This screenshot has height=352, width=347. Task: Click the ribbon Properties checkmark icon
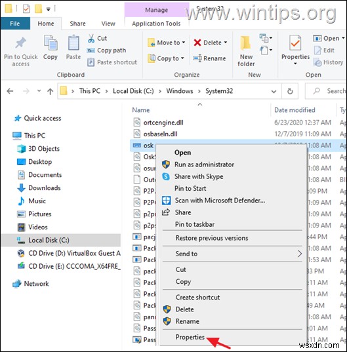(x=295, y=43)
